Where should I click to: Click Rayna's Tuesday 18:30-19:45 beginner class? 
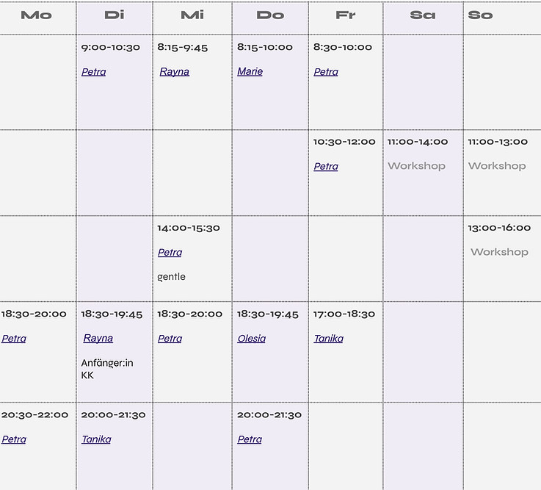[x=98, y=339]
